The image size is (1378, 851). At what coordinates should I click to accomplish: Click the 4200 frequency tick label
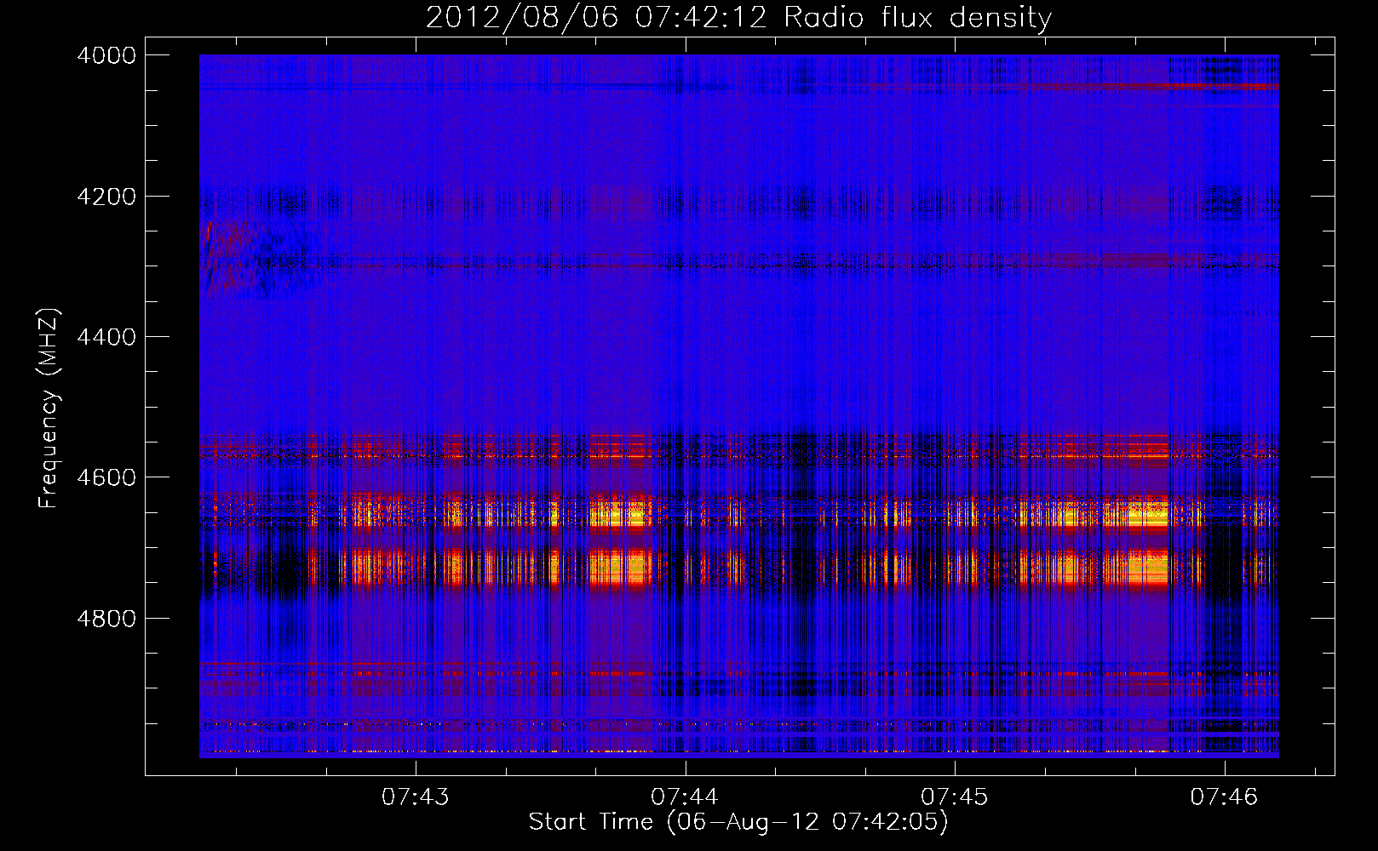pyautogui.click(x=106, y=197)
